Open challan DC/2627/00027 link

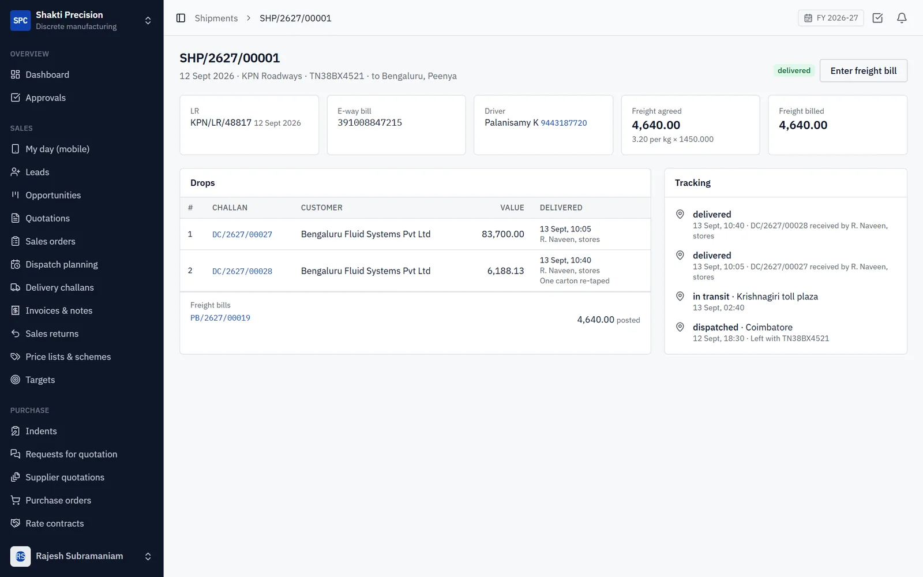point(242,234)
